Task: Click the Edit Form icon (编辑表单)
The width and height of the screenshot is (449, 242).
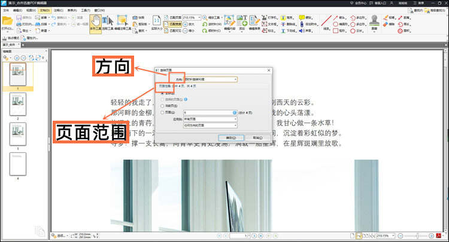Action: (254, 21)
